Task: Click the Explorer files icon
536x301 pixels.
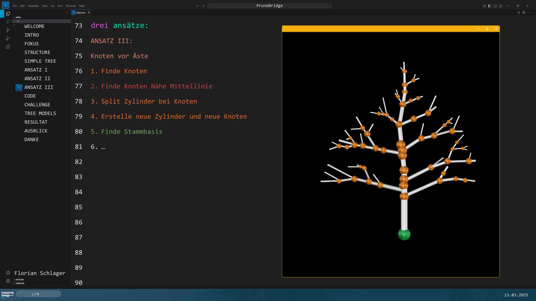Action: [x=8, y=14]
